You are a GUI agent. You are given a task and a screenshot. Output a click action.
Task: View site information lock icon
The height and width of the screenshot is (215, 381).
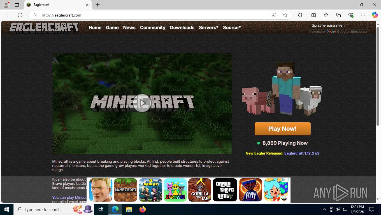click(x=35, y=15)
